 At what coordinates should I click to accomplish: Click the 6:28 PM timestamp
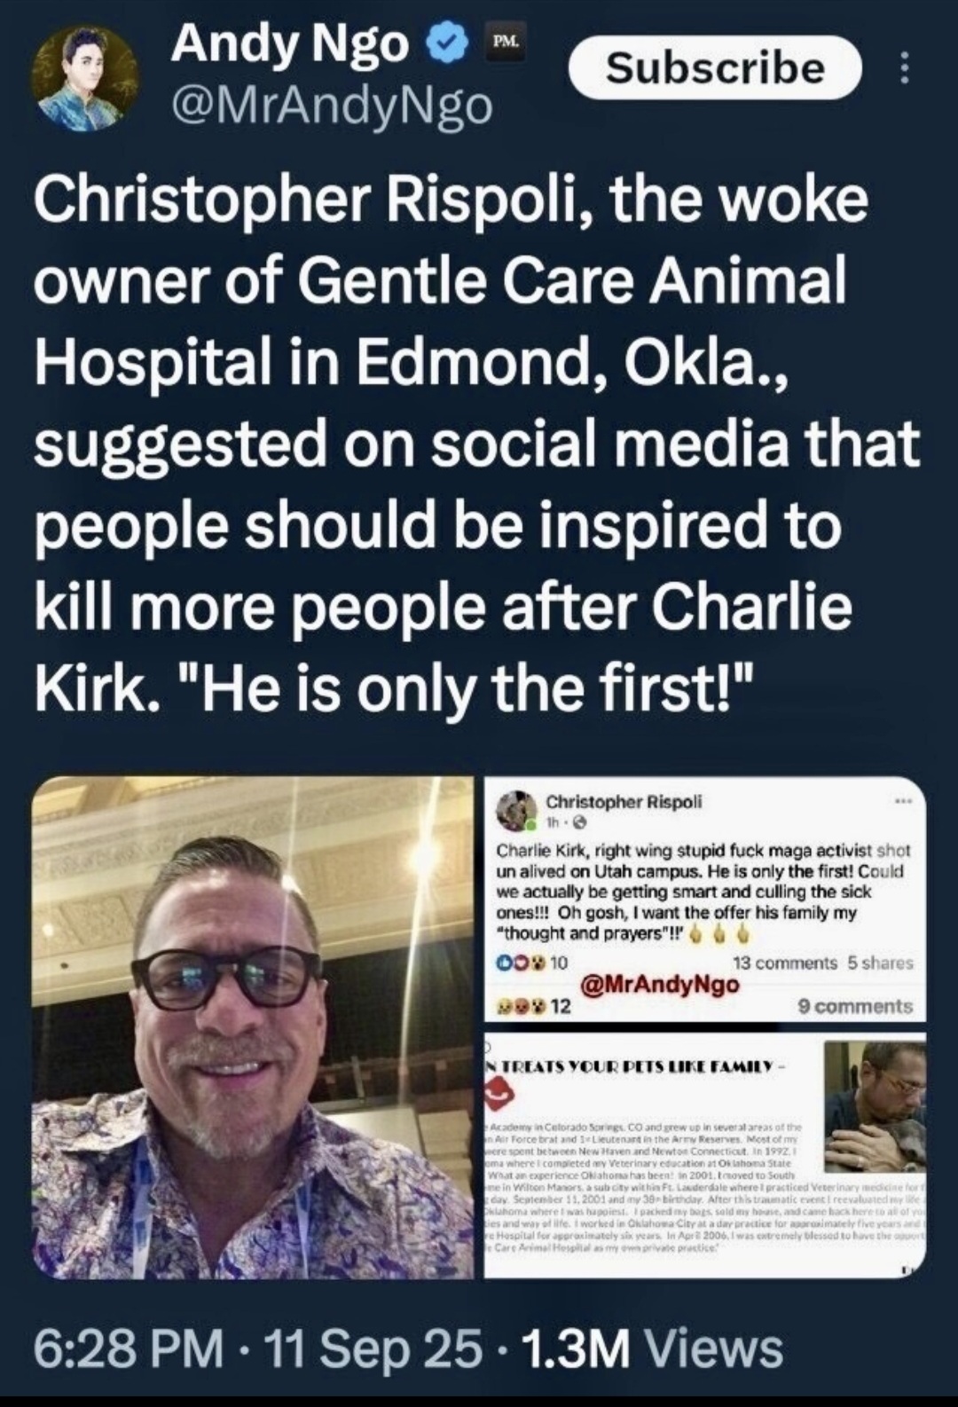127,1348
